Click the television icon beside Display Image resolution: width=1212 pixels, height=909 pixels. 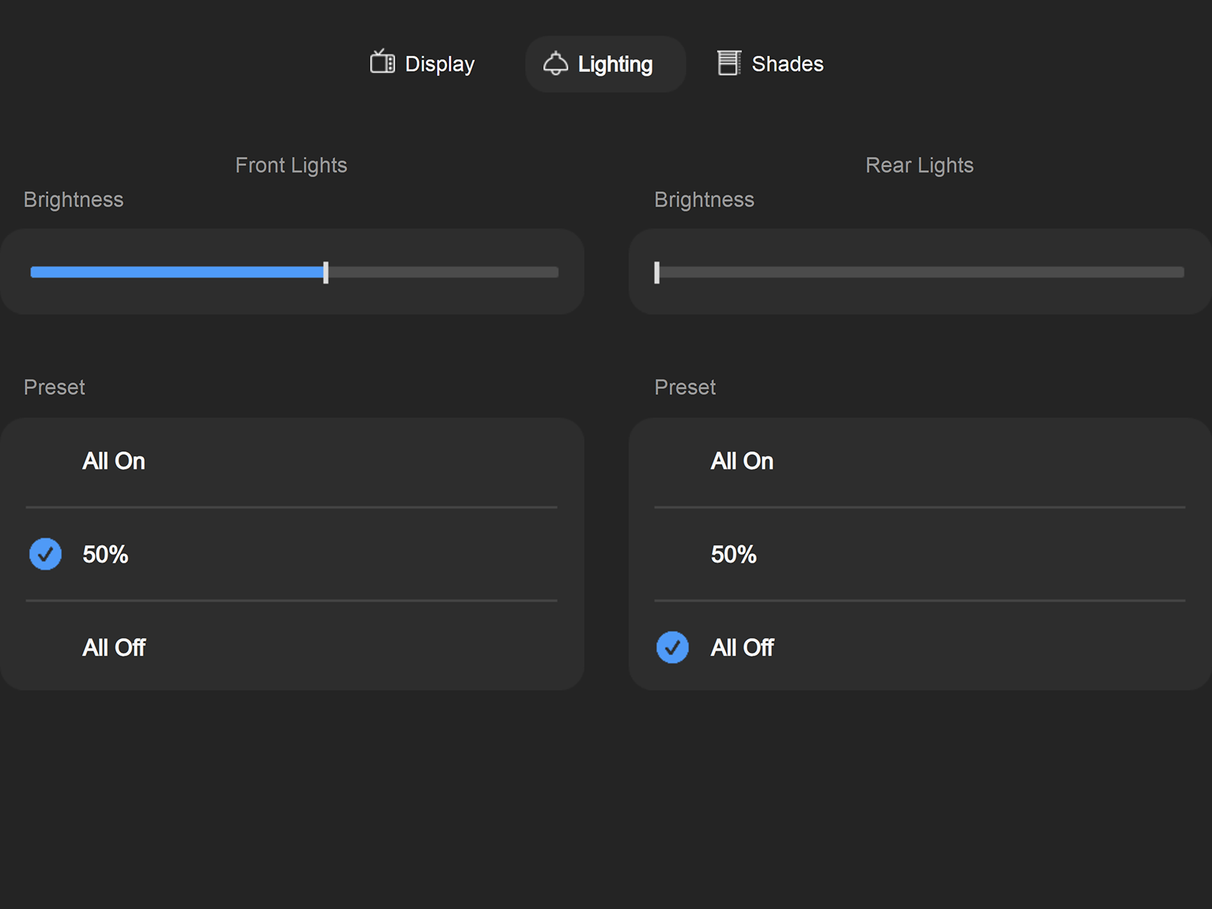click(383, 62)
